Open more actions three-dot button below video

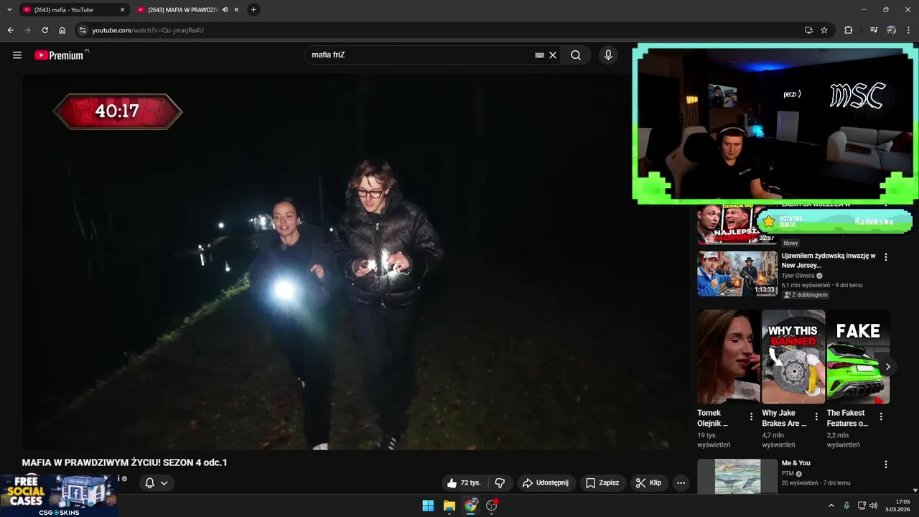click(x=681, y=483)
